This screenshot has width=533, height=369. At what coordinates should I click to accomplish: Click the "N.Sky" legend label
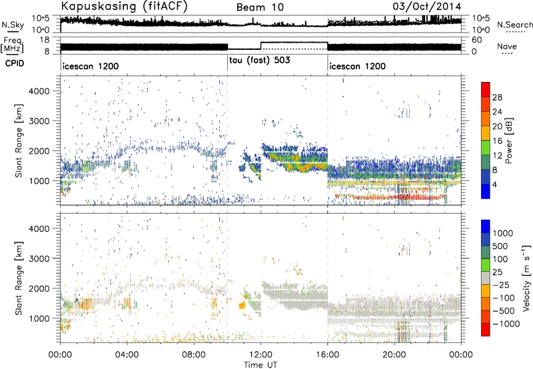point(13,25)
